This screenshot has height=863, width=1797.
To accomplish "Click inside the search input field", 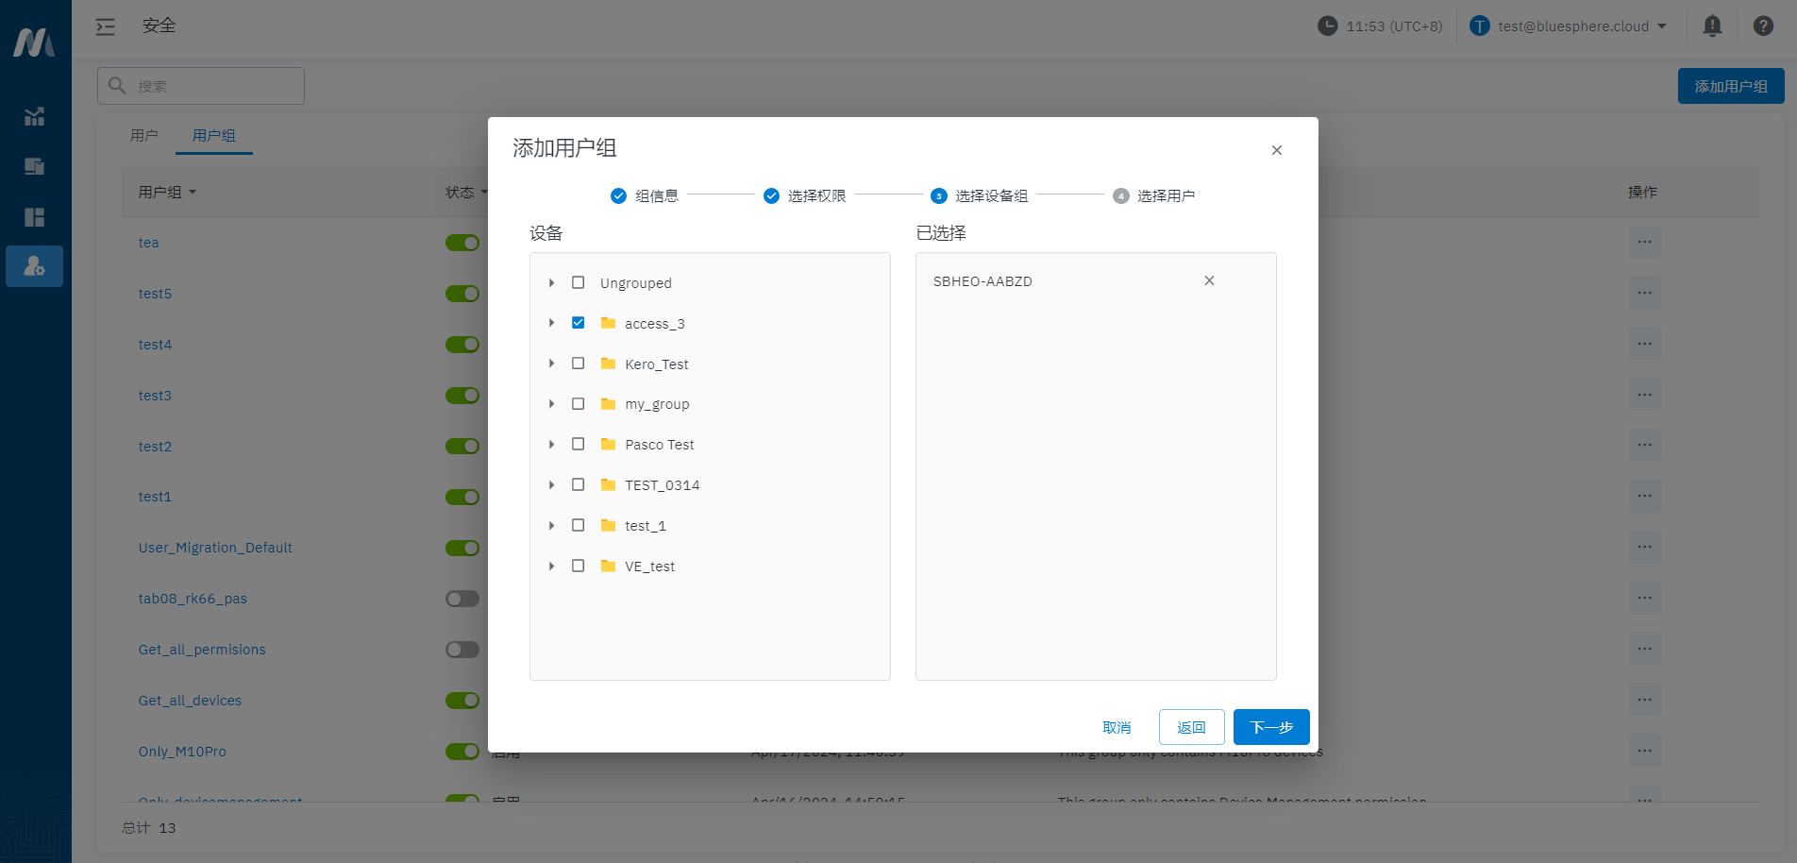I will [x=200, y=85].
